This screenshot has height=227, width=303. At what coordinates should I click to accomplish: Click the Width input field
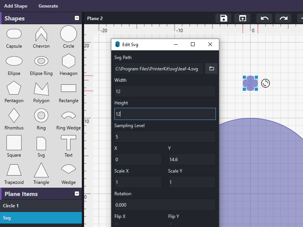165,91
